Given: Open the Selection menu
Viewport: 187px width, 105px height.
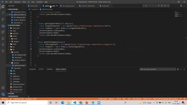Looking at the screenshot, I should click(17, 2).
